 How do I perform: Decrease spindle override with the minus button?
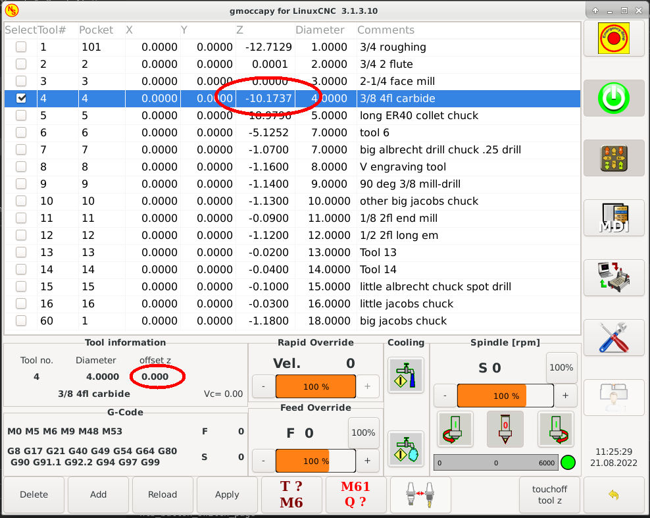click(445, 396)
